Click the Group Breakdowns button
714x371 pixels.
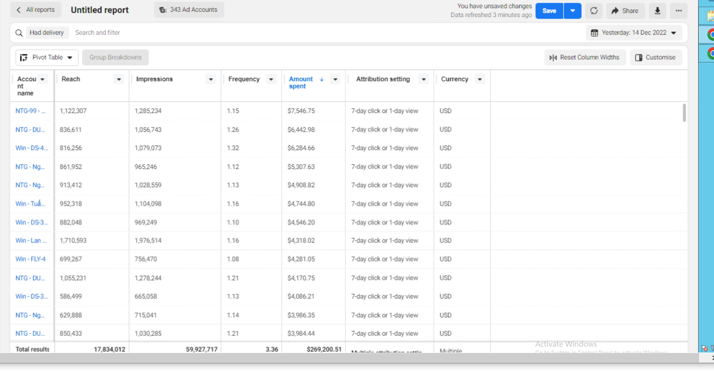tap(115, 57)
